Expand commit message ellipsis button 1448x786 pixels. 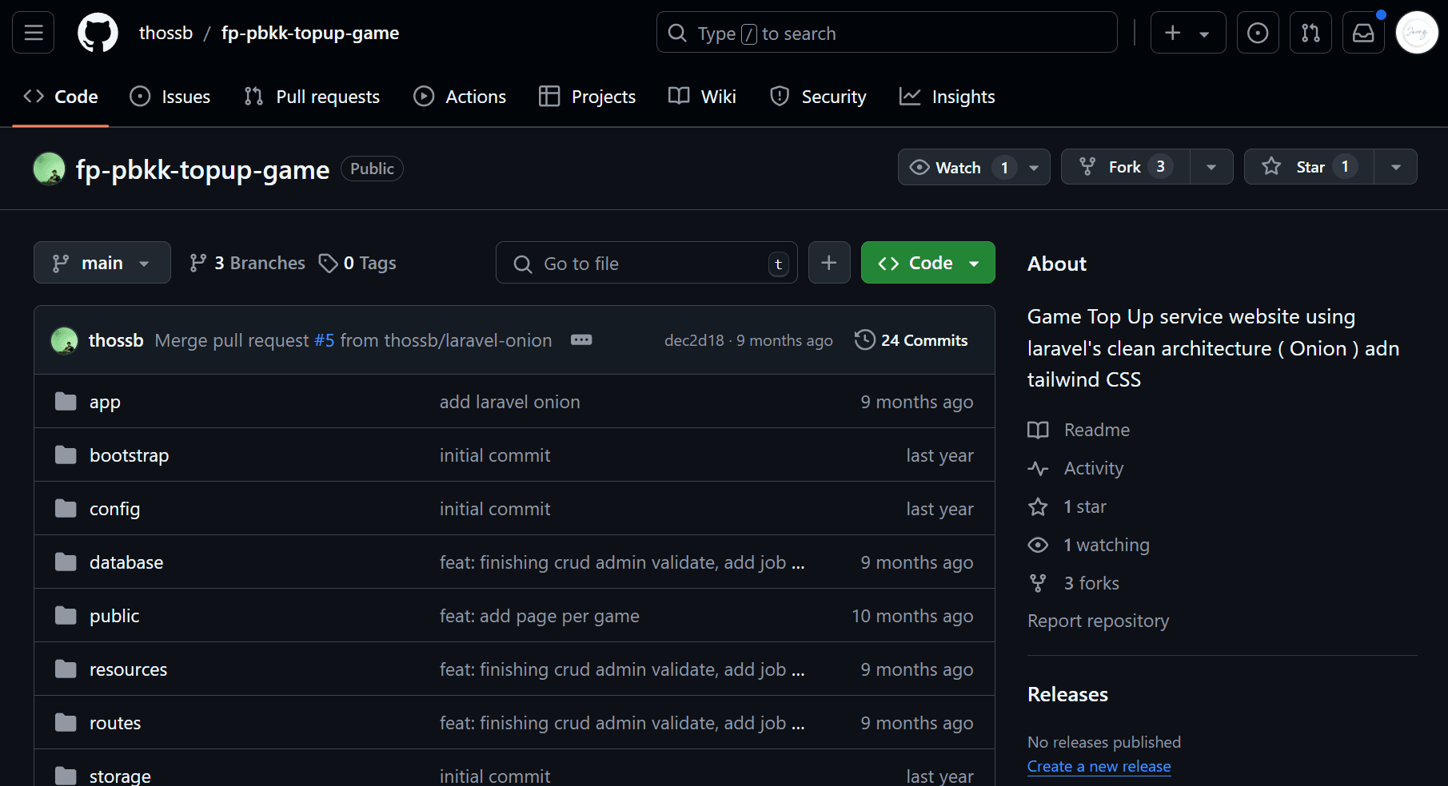pyautogui.click(x=581, y=340)
